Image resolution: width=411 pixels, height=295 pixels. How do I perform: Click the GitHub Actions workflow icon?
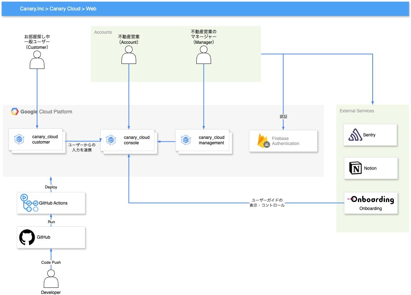(x=29, y=203)
